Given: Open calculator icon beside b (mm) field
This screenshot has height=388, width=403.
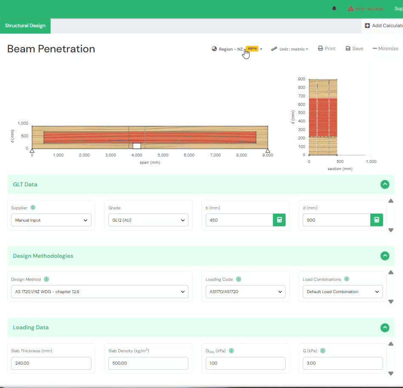Looking at the screenshot, I should 279,220.
